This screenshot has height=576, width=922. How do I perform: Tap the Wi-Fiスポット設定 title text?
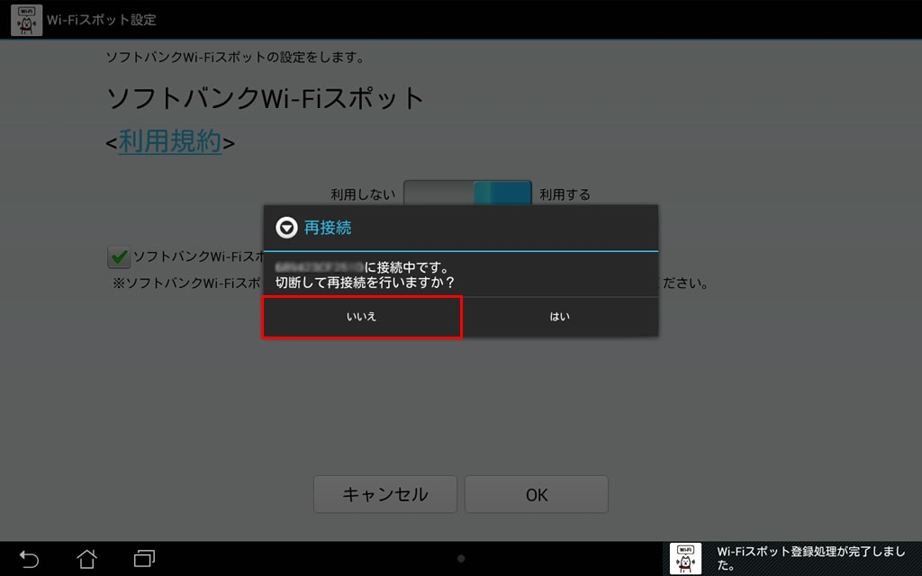[x=102, y=20]
